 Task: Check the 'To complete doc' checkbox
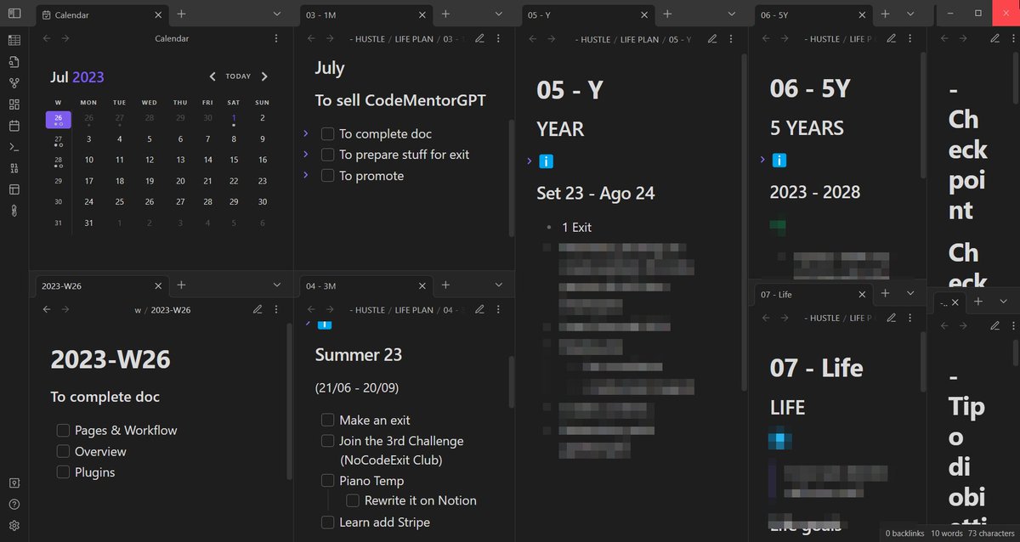point(327,133)
